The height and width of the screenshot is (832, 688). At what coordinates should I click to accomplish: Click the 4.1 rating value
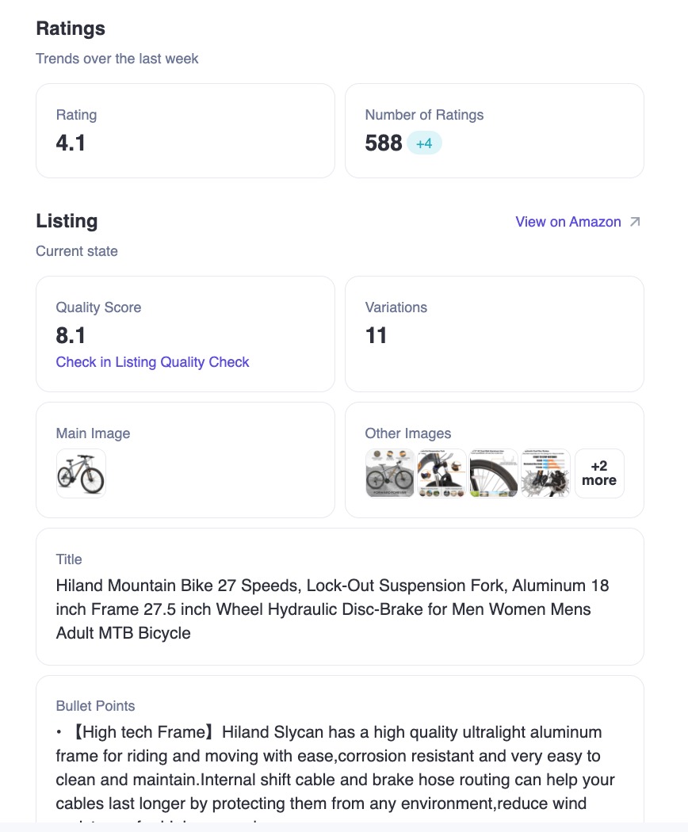pyautogui.click(x=71, y=143)
